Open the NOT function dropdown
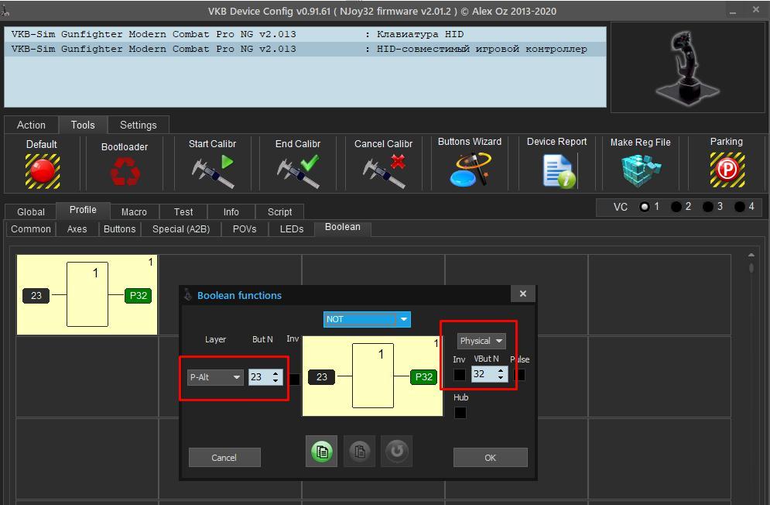770x505 pixels. 367,319
